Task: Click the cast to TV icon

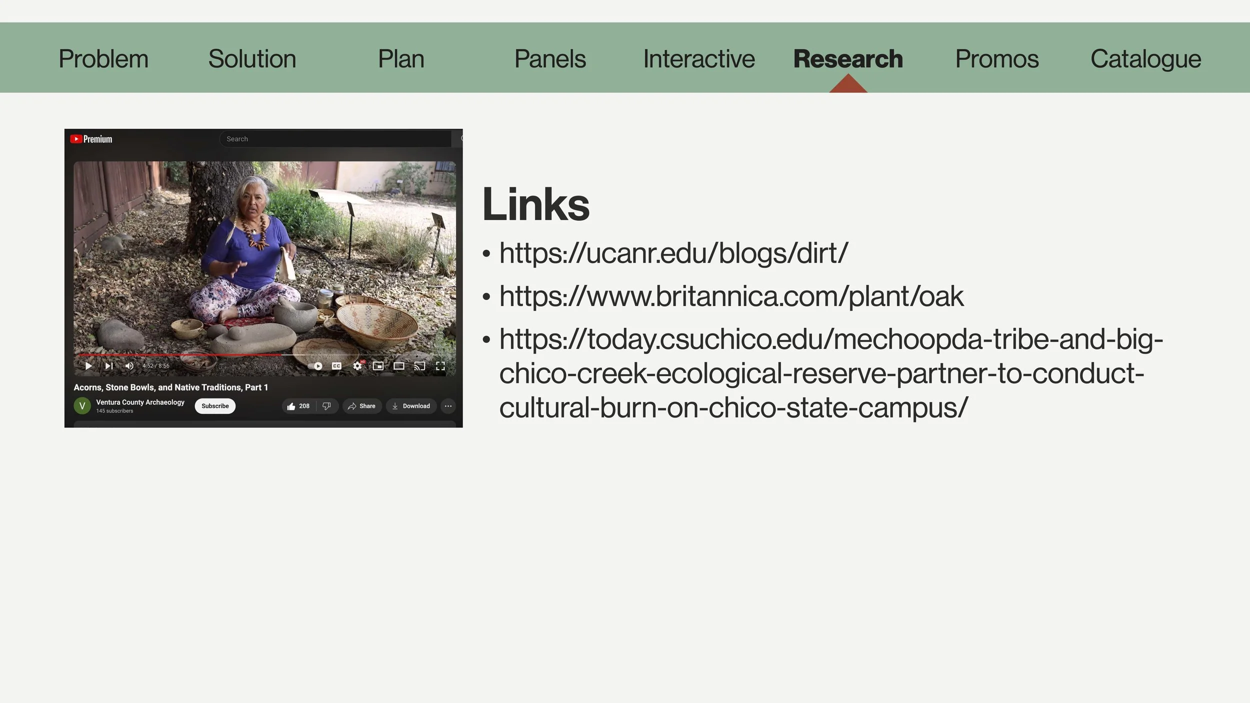Action: (x=419, y=366)
